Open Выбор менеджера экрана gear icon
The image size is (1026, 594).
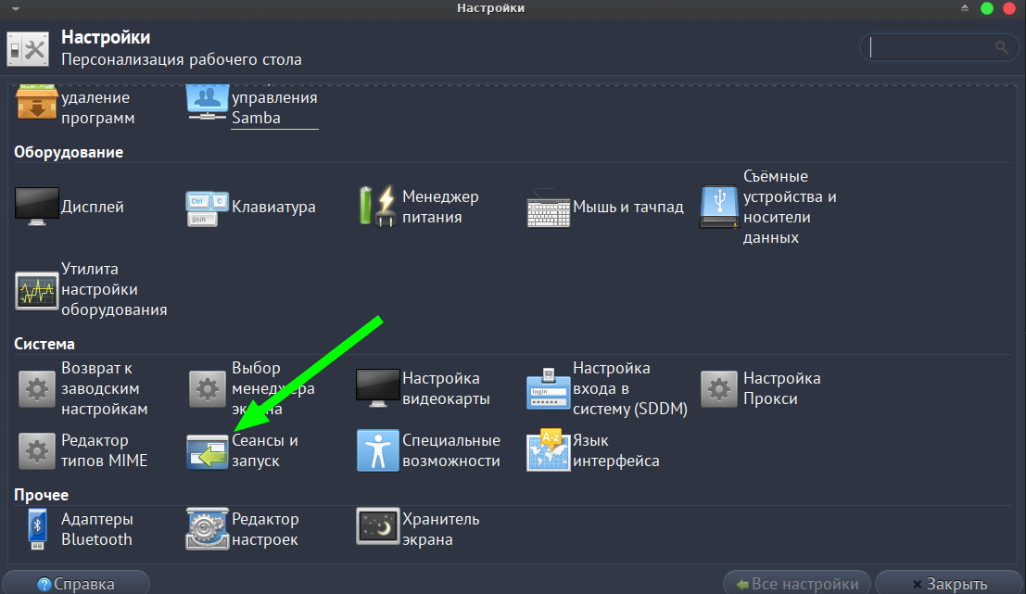(208, 389)
